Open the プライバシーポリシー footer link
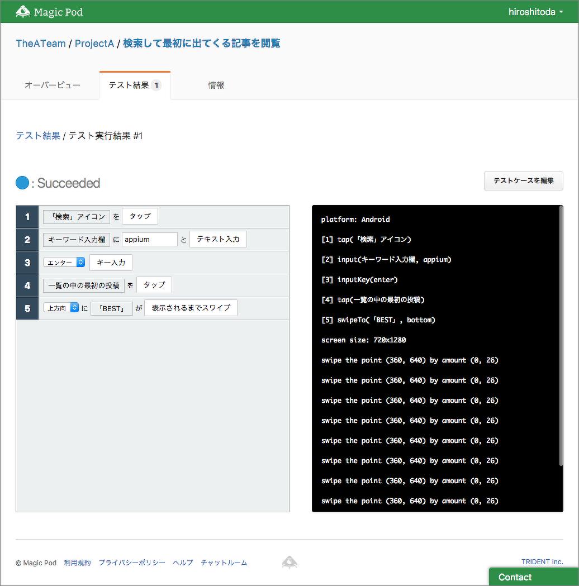The width and height of the screenshot is (579, 586). tap(132, 563)
